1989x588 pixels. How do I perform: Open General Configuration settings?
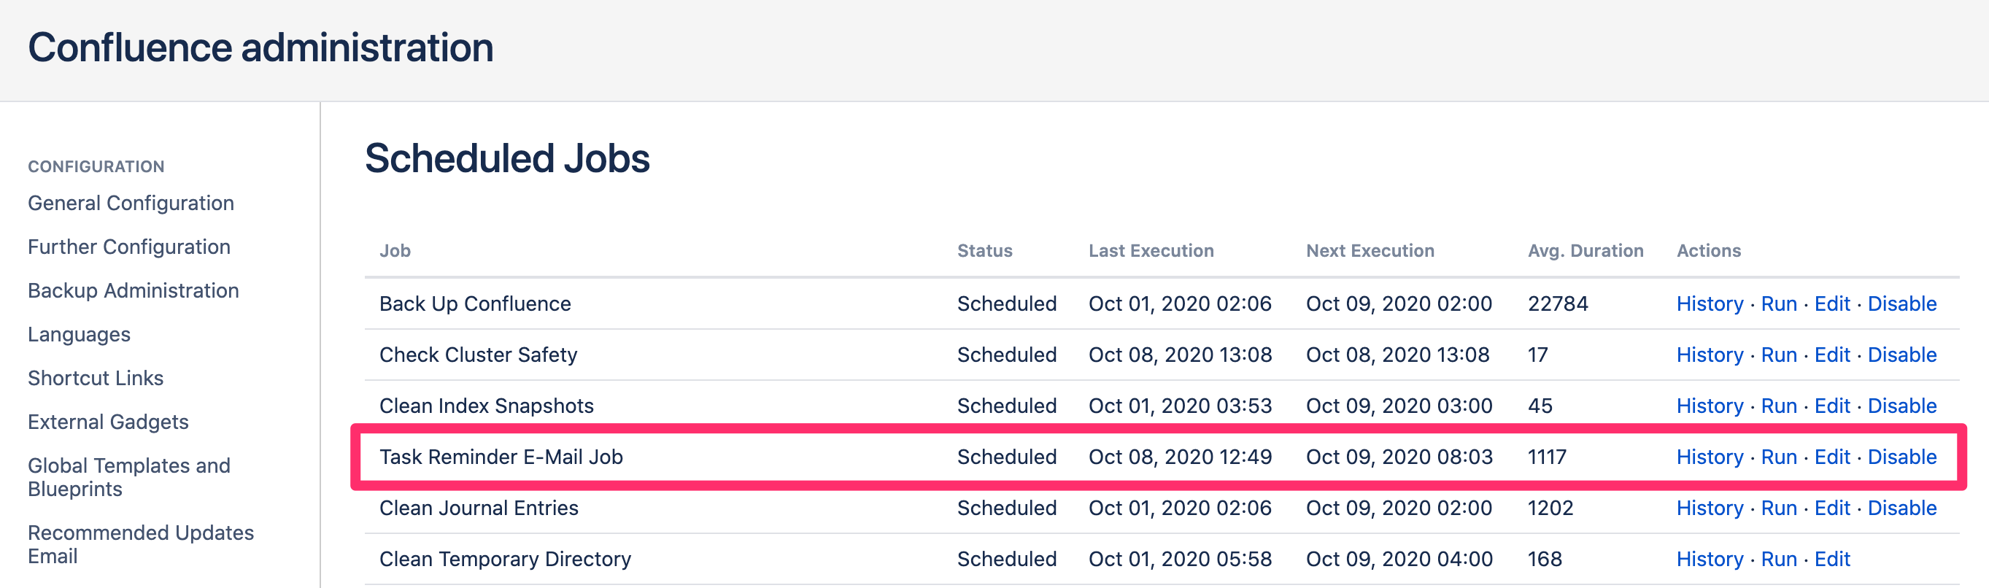point(131,202)
